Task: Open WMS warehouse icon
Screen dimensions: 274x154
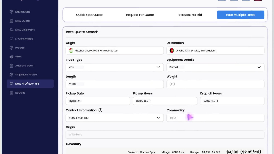Action: tap(12, 57)
